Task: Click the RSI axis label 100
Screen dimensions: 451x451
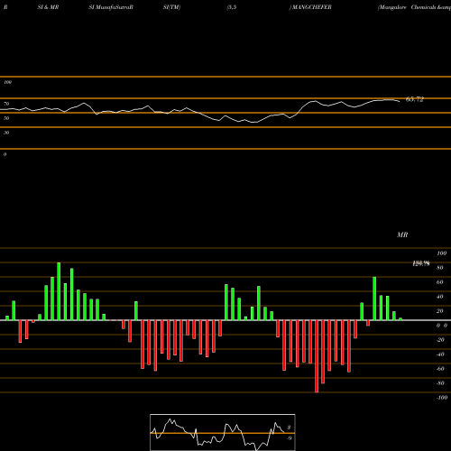Action: click(8, 82)
